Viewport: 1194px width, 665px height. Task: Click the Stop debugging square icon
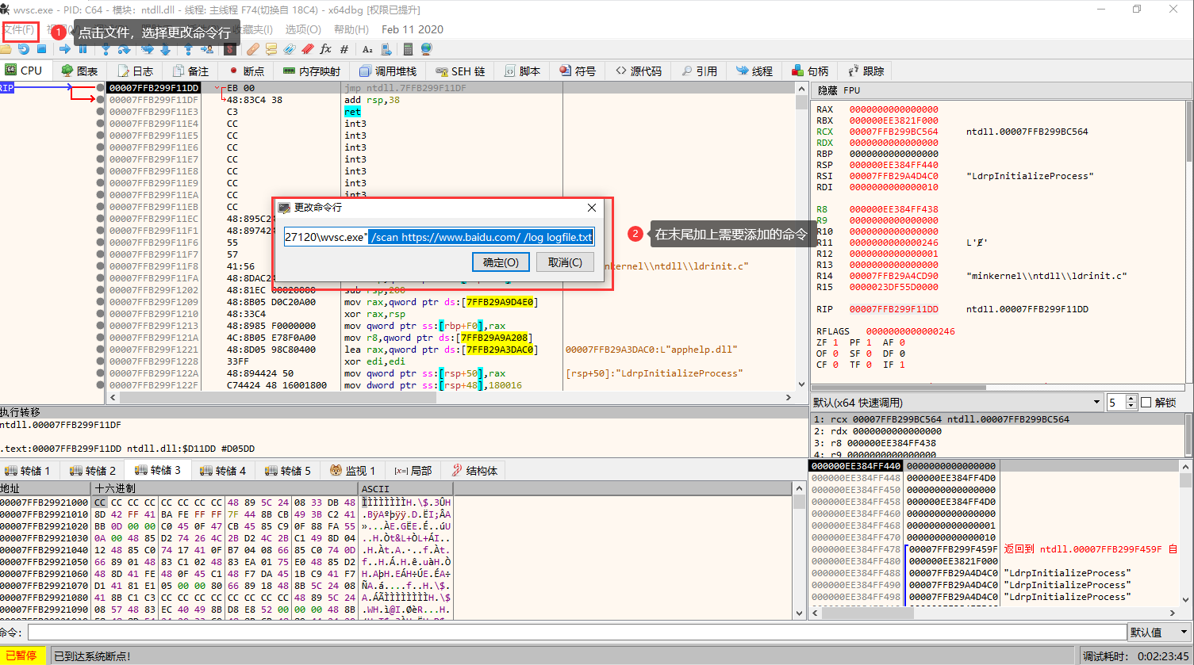41,49
